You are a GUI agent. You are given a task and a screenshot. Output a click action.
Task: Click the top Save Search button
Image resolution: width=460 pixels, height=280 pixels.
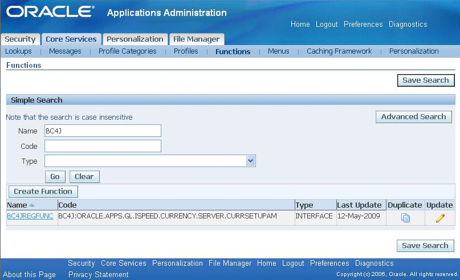(x=426, y=80)
